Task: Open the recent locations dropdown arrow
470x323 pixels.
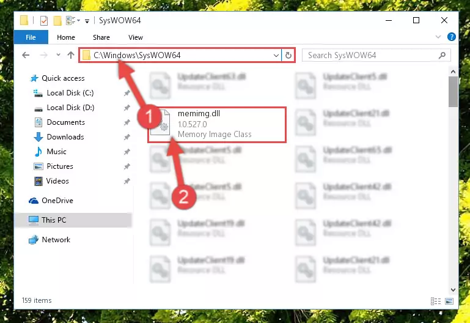Action: (x=58, y=54)
